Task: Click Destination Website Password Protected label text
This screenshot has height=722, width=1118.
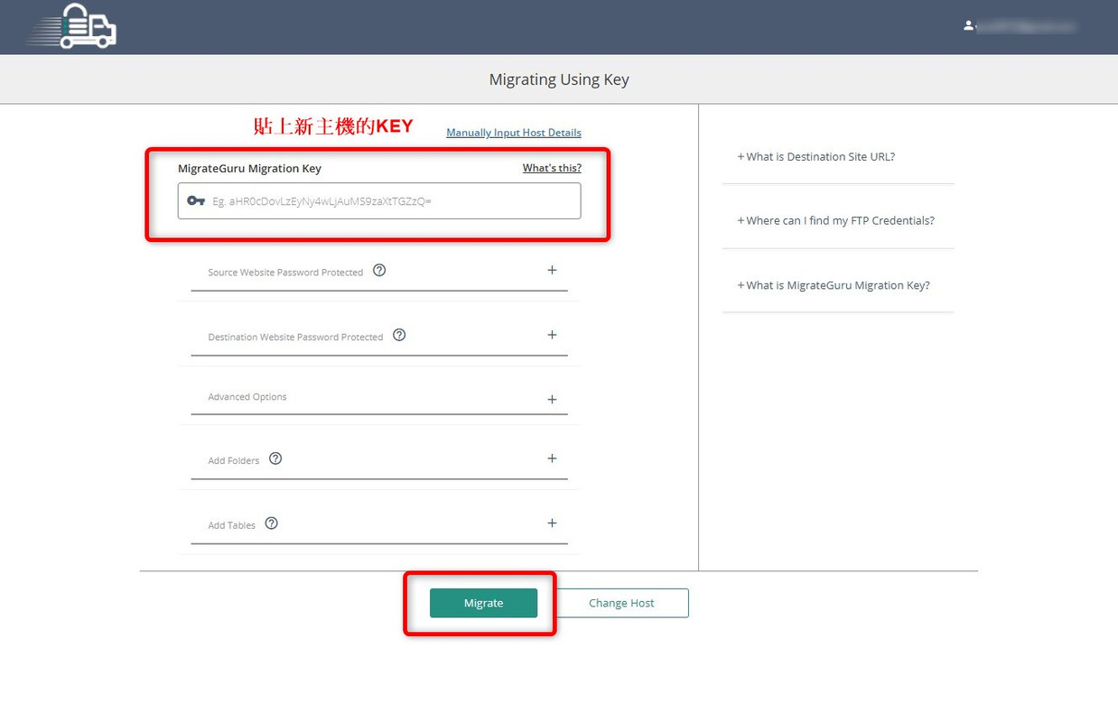Action: (x=295, y=338)
